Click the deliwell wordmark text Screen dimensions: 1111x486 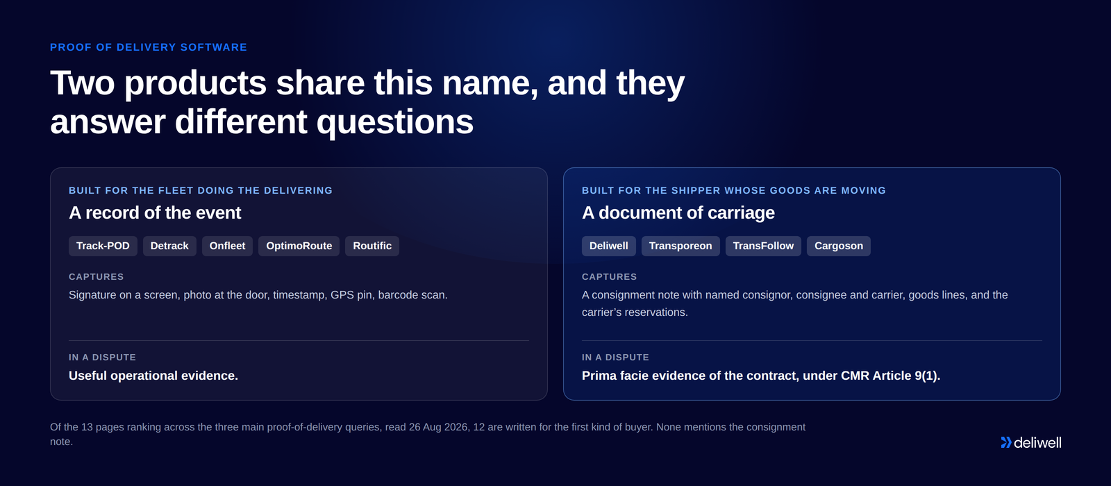[x=1037, y=442]
